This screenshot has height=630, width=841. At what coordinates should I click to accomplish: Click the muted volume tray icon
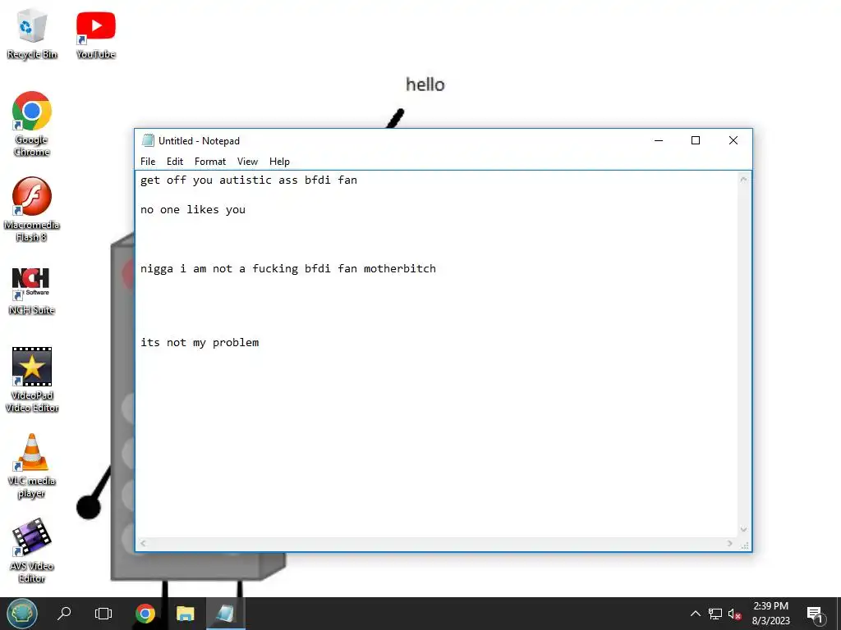pos(734,614)
